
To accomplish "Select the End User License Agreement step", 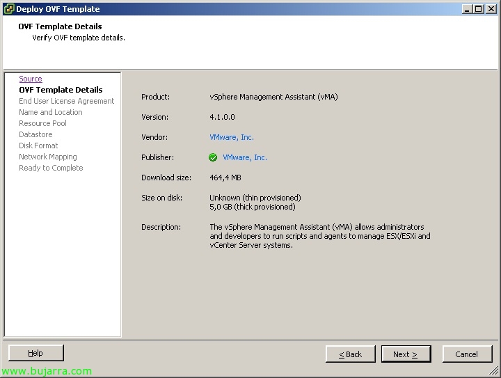I will tap(67, 101).
